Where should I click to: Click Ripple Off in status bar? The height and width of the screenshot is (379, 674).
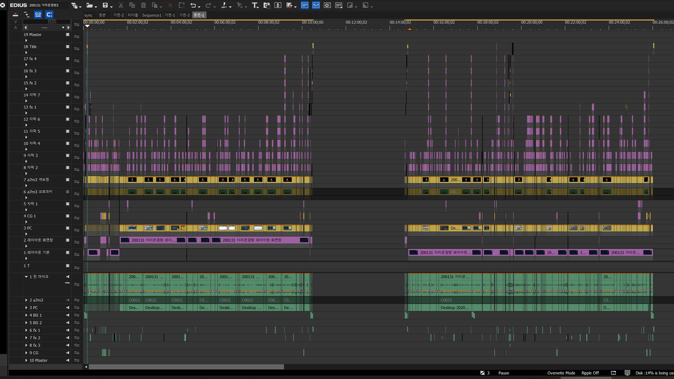[590, 373]
